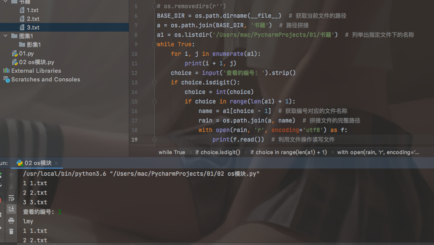Screen dimensions: 434x245
Task: Fold the 'if choice.isdigit()' block at line 13
Action: tap(154, 82)
